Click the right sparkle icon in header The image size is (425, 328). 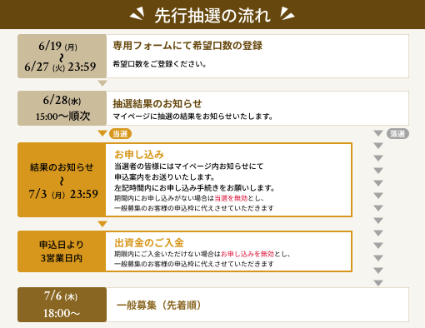287,13
